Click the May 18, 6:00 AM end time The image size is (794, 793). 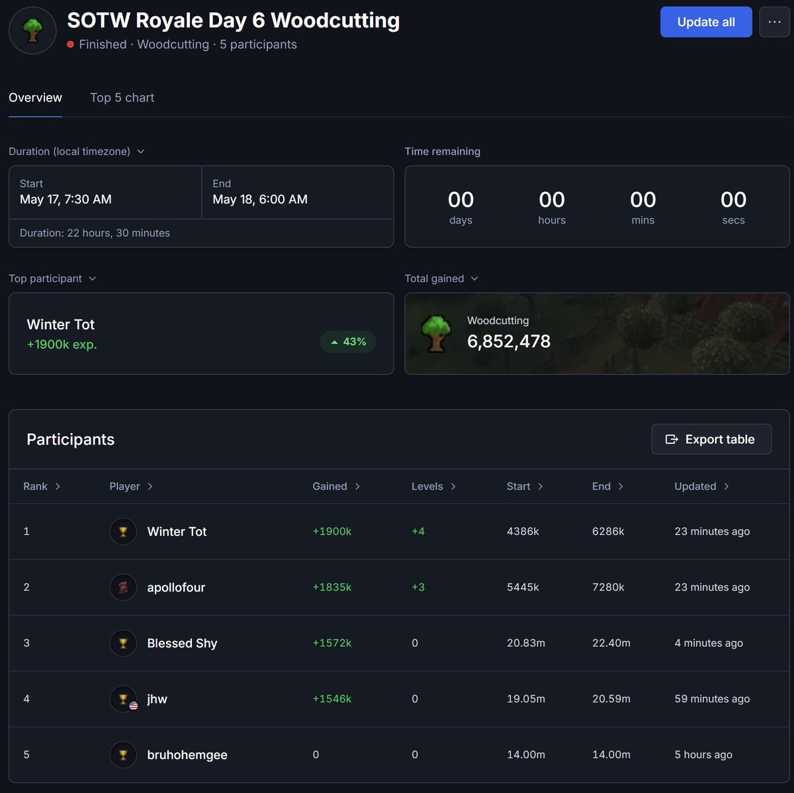[x=260, y=199]
